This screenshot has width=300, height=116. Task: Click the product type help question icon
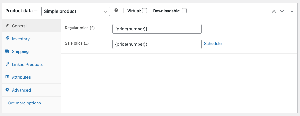click(116, 10)
